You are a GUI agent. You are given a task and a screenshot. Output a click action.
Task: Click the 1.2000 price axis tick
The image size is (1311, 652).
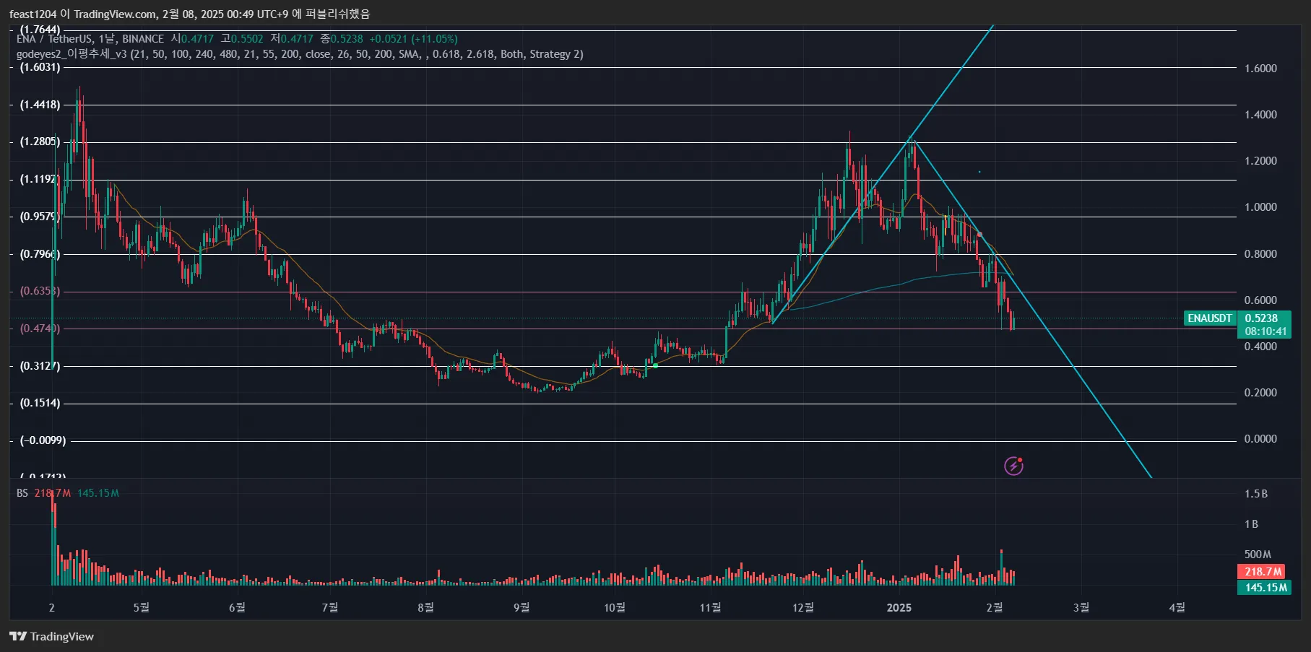[1260, 161]
